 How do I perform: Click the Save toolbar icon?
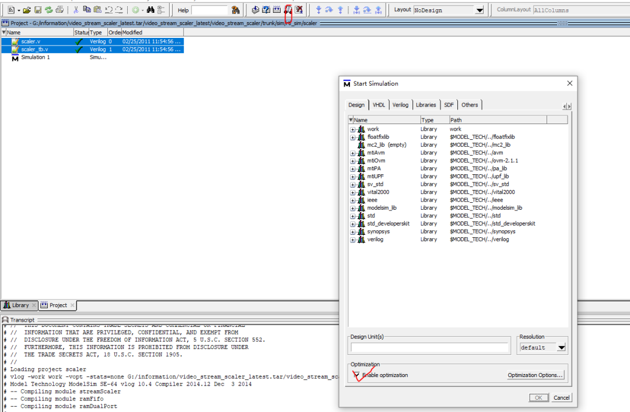pos(38,10)
